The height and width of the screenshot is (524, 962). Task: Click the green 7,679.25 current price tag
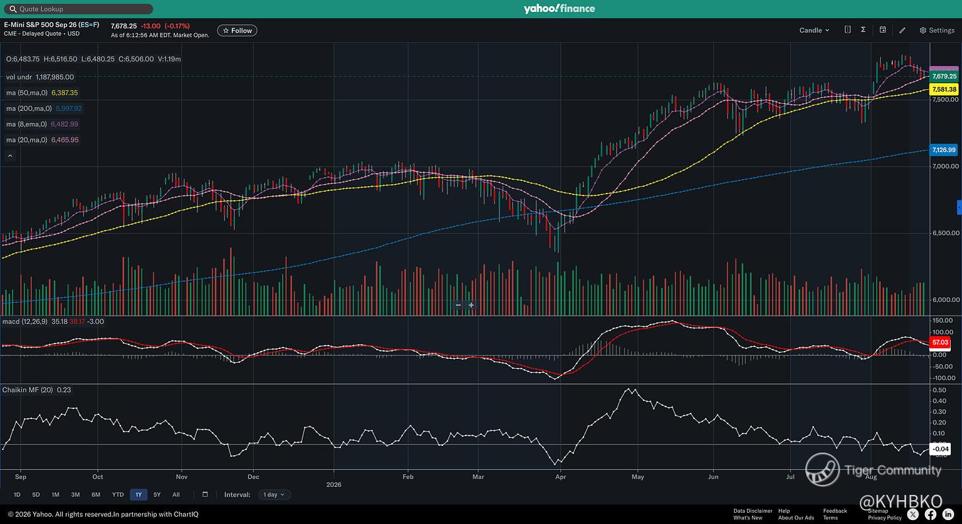pyautogui.click(x=943, y=77)
